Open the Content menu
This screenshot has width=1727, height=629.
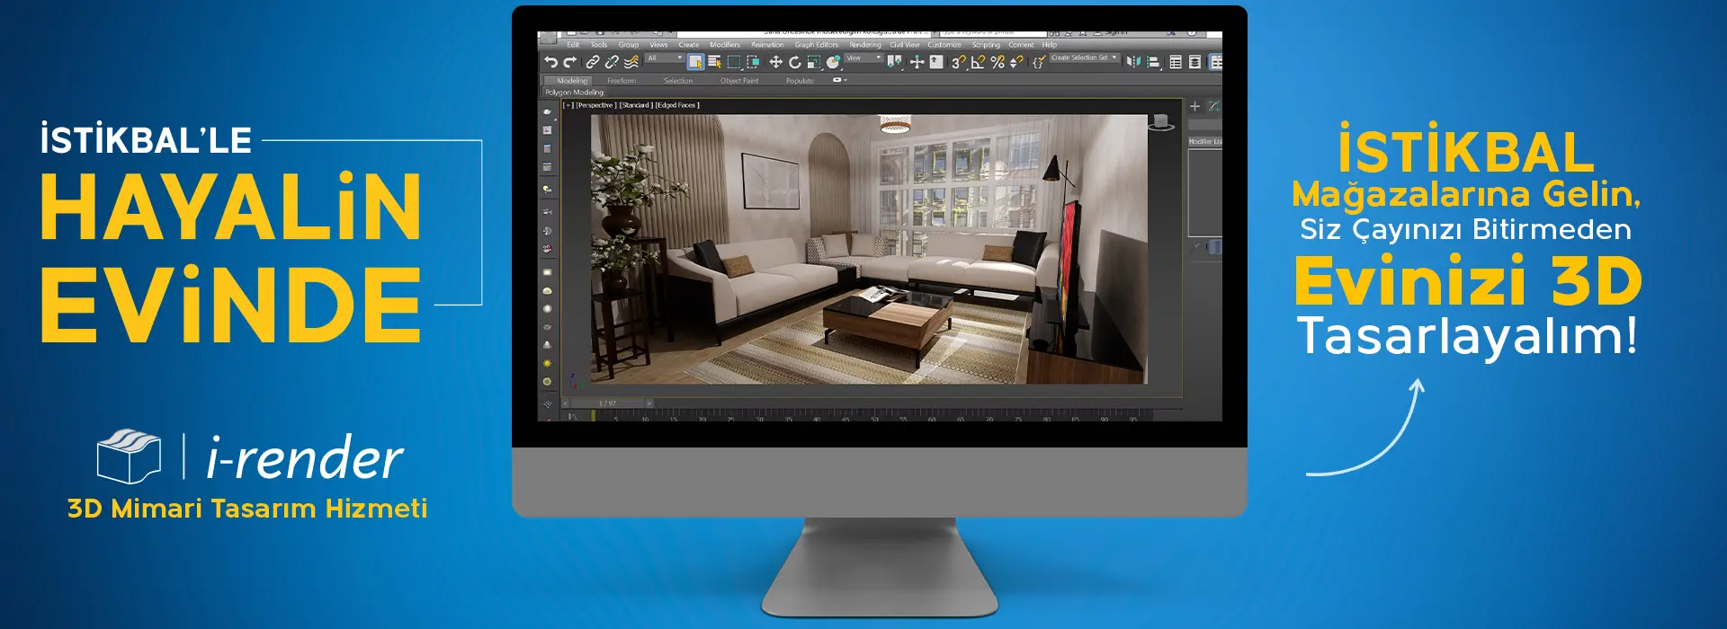(1021, 45)
